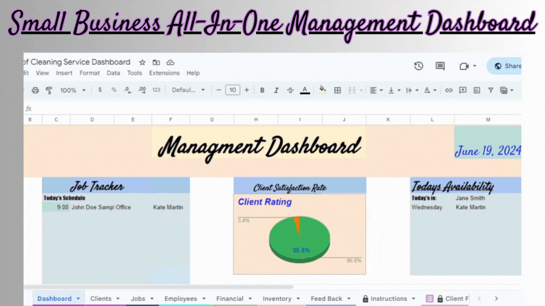Switch to the Feed Back sheet tab

tap(330, 298)
